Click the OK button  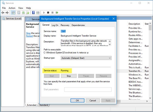pos(77,101)
